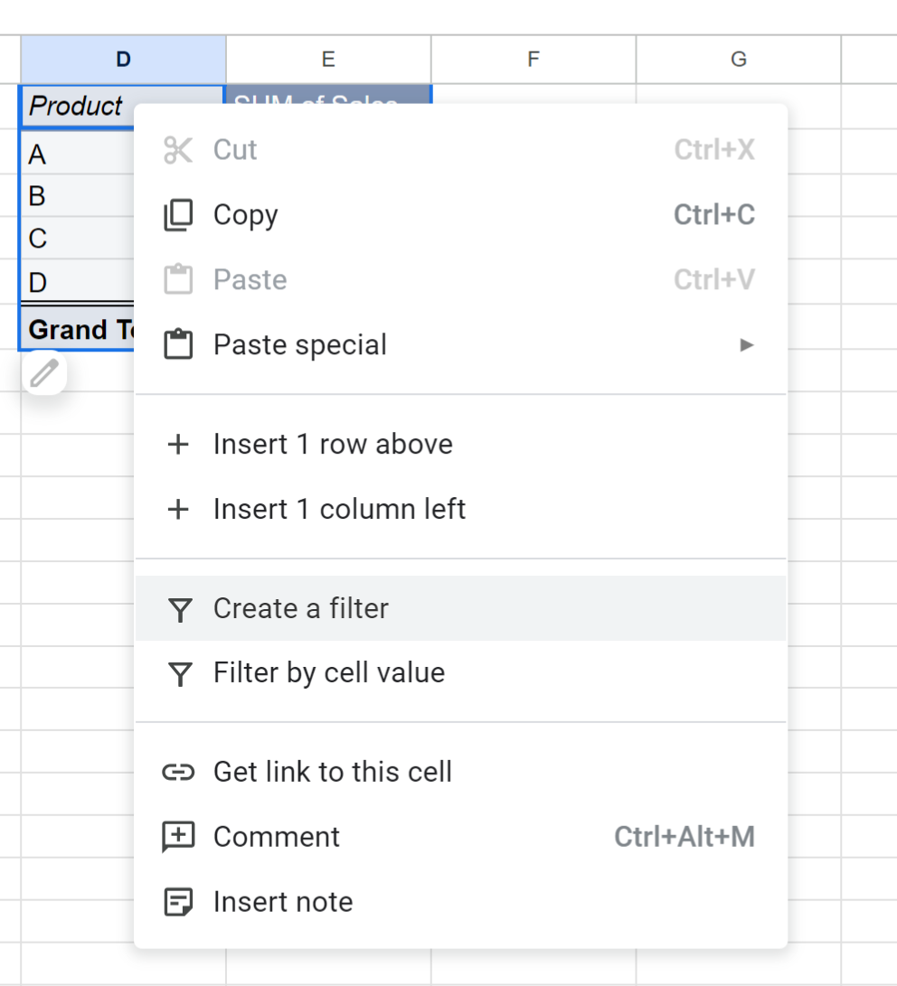The height and width of the screenshot is (986, 897).
Task: Expand the Paste special submenu arrow
Action: point(747,344)
